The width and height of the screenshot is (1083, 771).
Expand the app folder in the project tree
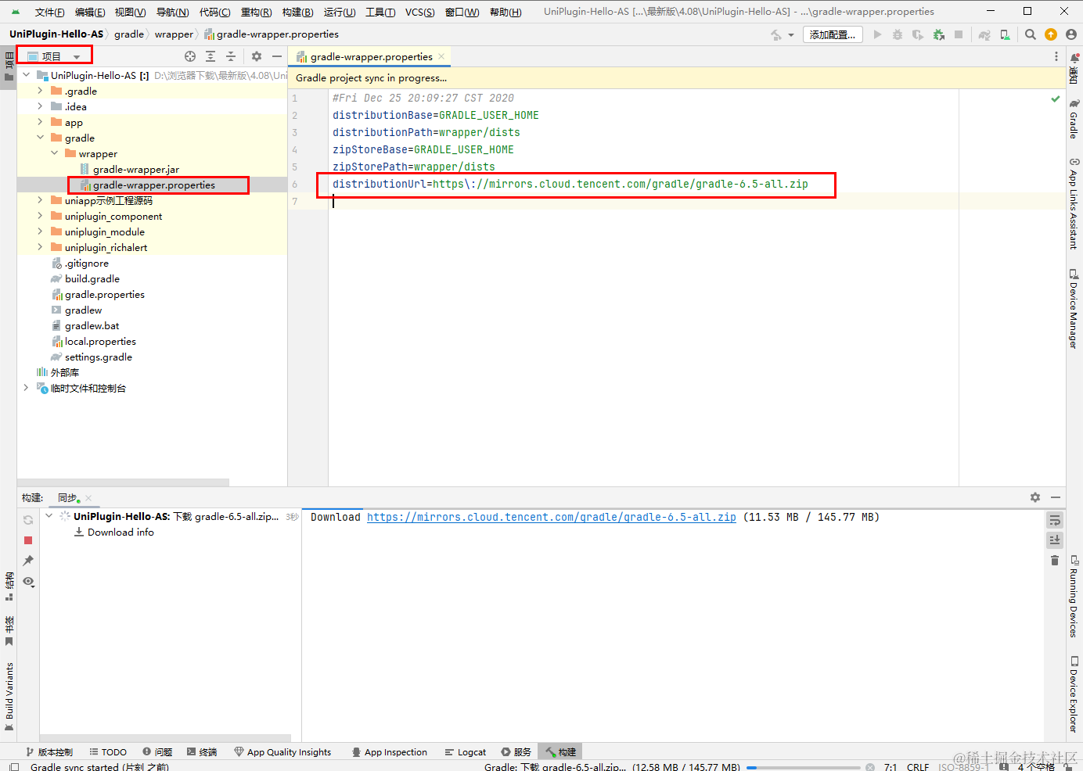point(38,122)
